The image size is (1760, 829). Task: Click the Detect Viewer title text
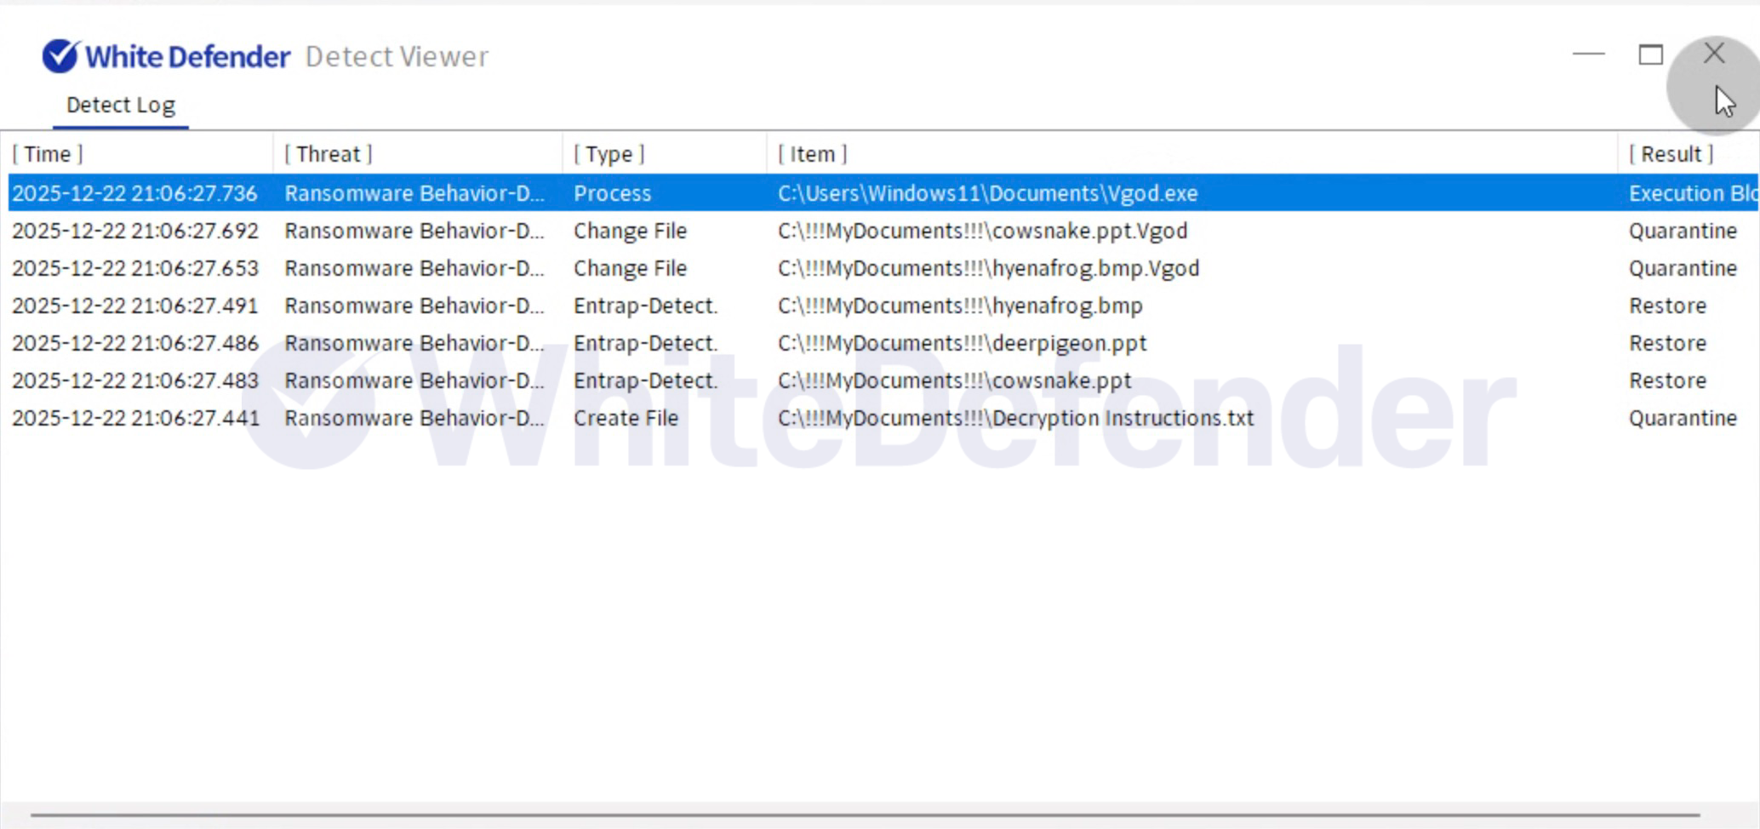point(397,56)
